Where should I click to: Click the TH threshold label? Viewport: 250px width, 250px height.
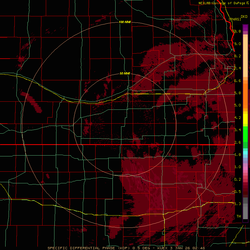(239, 216)
